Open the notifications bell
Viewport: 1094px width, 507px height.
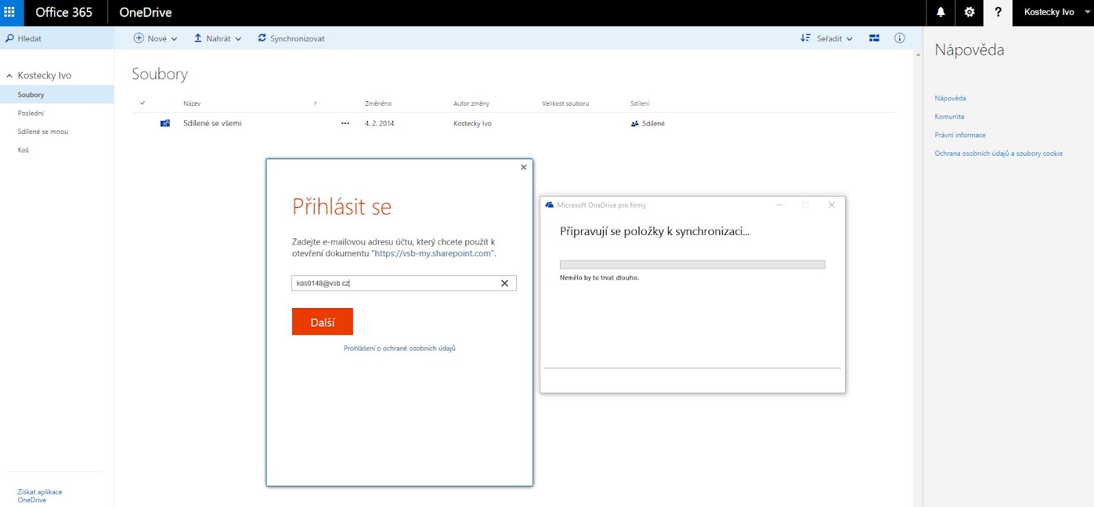click(941, 12)
